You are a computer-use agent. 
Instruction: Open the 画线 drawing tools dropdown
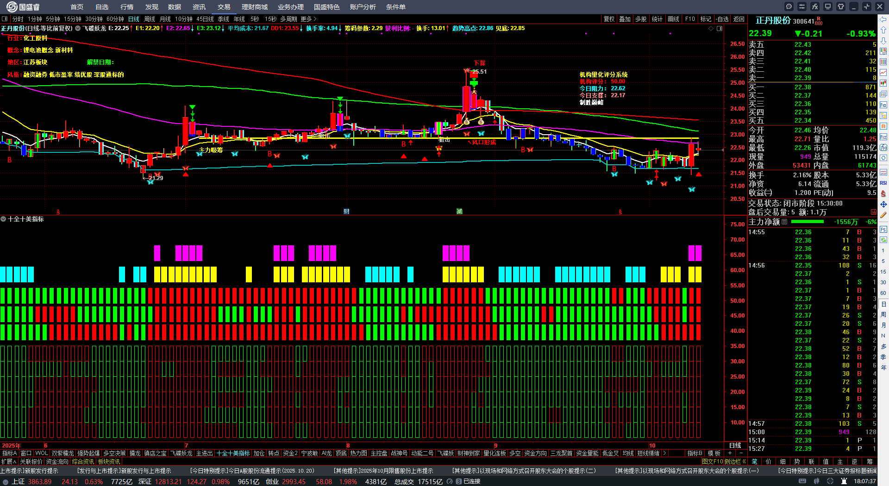click(x=673, y=19)
